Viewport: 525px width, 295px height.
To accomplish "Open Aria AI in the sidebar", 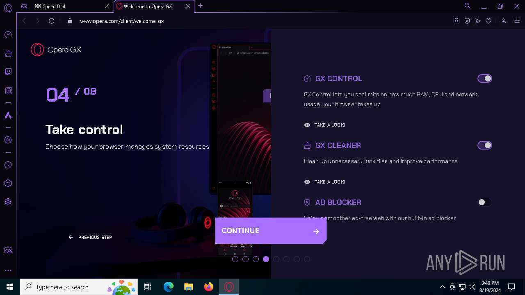I will click(8, 116).
